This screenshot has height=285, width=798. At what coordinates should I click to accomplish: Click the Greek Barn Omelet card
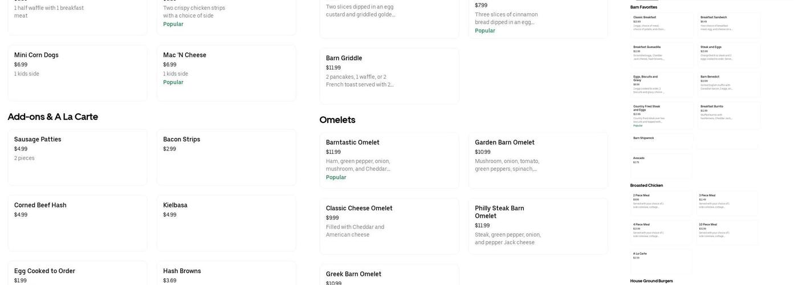[389, 276]
